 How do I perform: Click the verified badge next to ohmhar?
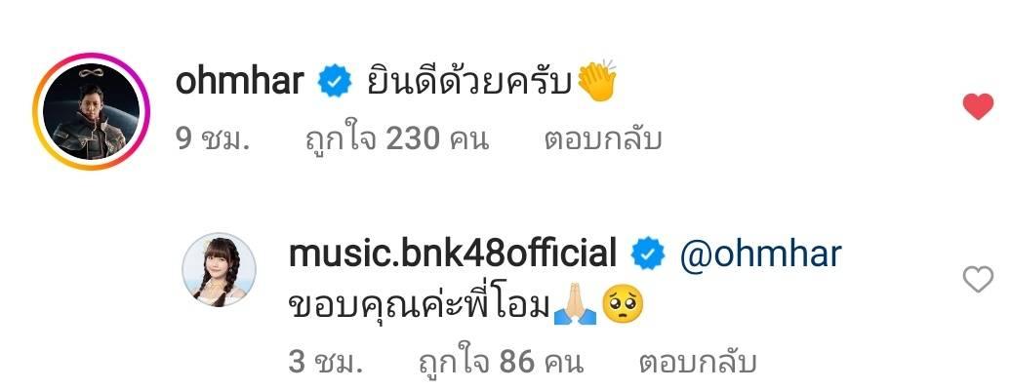(x=336, y=83)
